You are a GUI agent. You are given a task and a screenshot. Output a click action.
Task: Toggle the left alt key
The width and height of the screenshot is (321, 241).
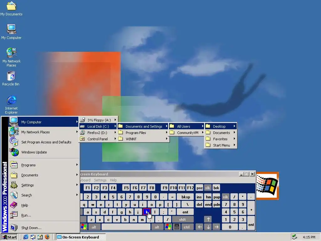point(94,227)
